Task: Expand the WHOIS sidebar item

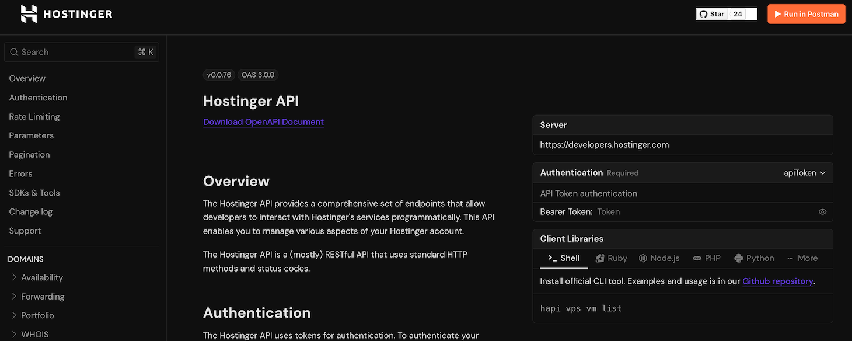Action: [15, 335]
